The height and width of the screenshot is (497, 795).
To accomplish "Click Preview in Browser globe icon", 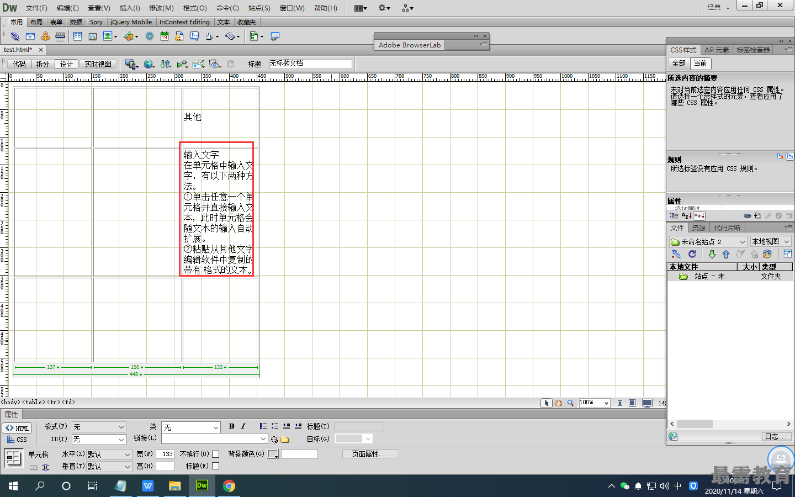I will tap(148, 64).
